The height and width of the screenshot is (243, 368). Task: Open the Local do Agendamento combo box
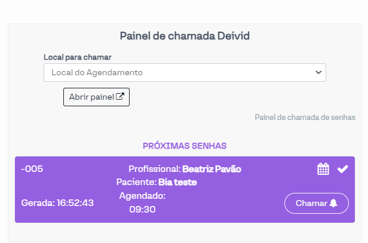click(x=179, y=72)
